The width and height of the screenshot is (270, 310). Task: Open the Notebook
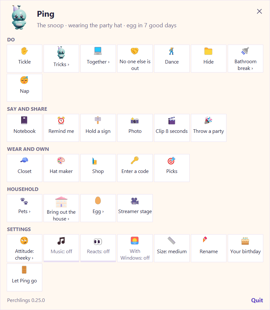pyautogui.click(x=24, y=128)
